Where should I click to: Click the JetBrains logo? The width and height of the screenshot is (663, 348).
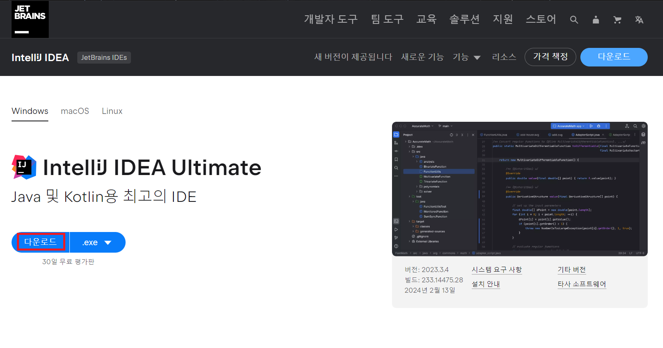pos(30,19)
